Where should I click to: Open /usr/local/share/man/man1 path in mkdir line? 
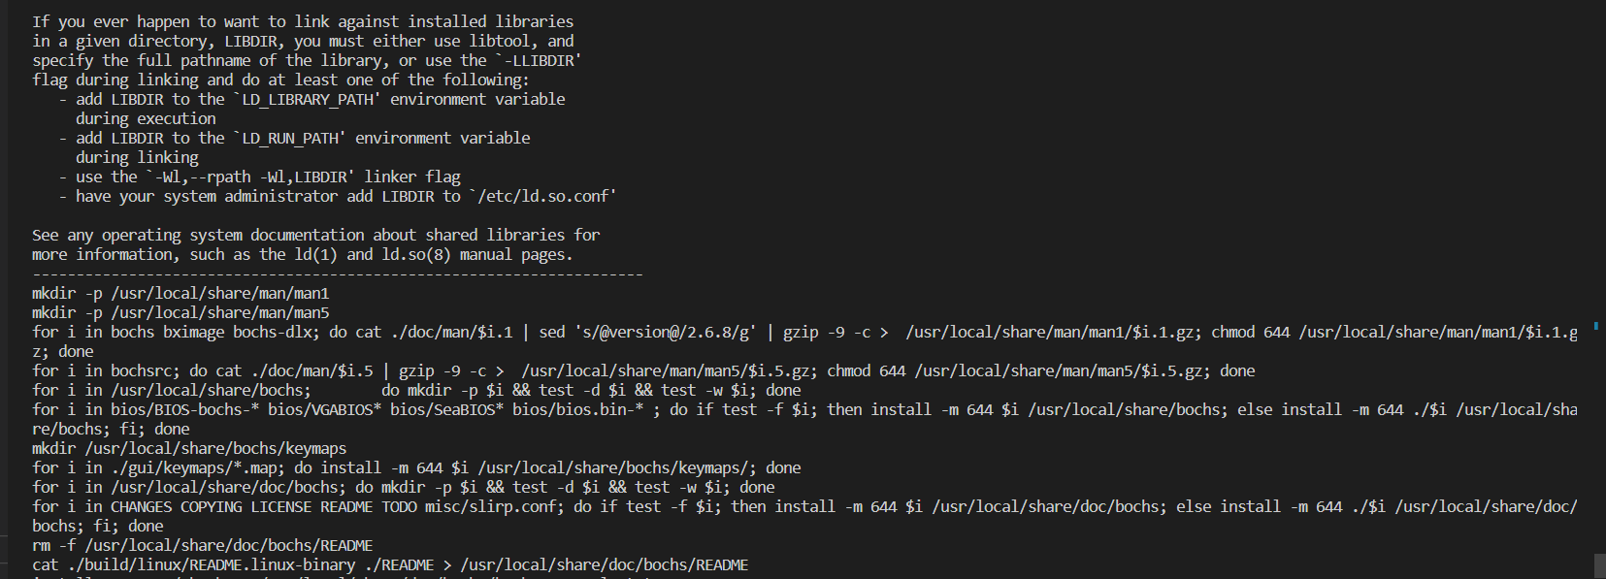click(220, 293)
